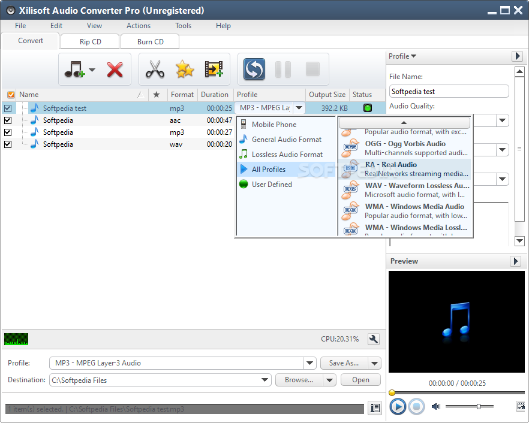Sort by the Name column header

(x=82, y=95)
